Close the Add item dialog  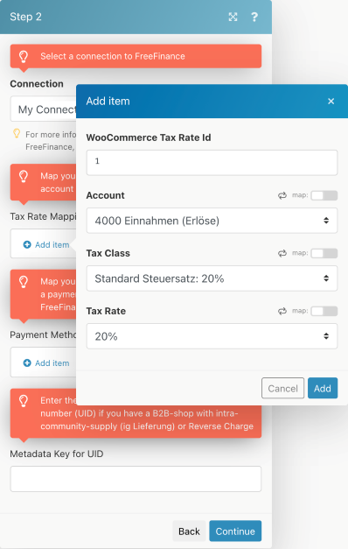tap(331, 102)
